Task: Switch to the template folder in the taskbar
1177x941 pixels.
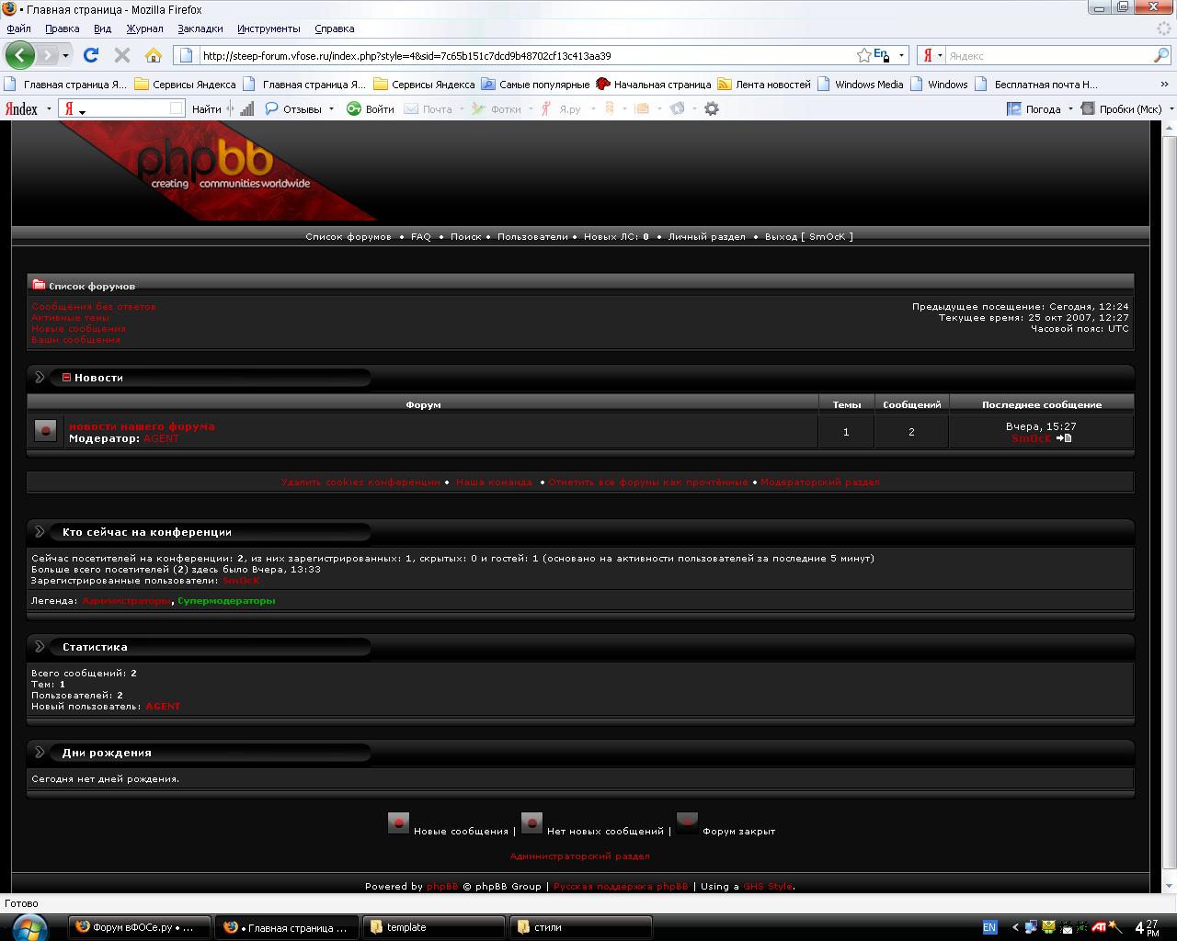Action: click(x=432, y=927)
